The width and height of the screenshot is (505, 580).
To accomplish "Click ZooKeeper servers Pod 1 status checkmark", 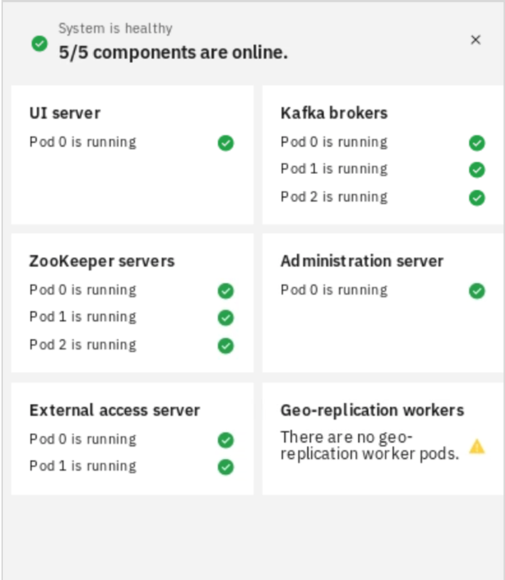I will coord(226,318).
